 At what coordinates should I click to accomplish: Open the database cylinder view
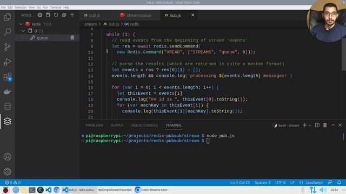(x=7, y=107)
